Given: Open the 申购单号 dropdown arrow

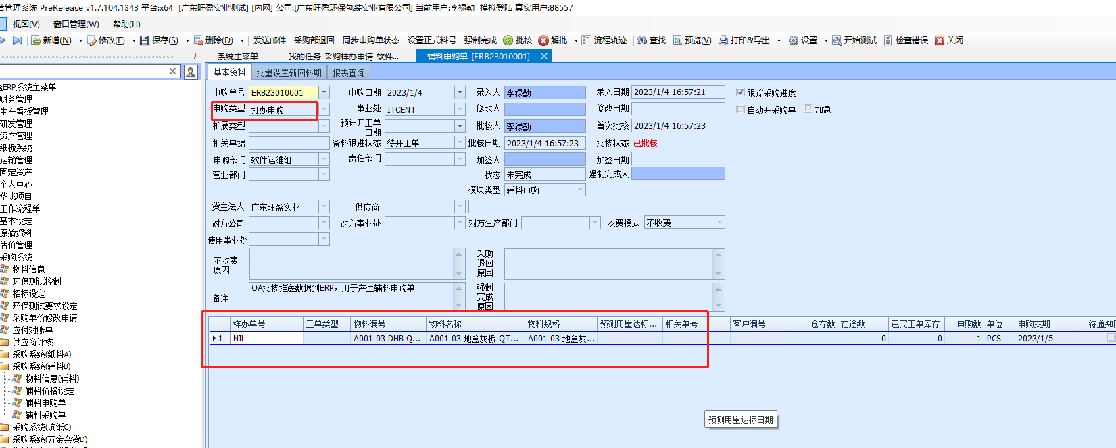Looking at the screenshot, I should [324, 92].
